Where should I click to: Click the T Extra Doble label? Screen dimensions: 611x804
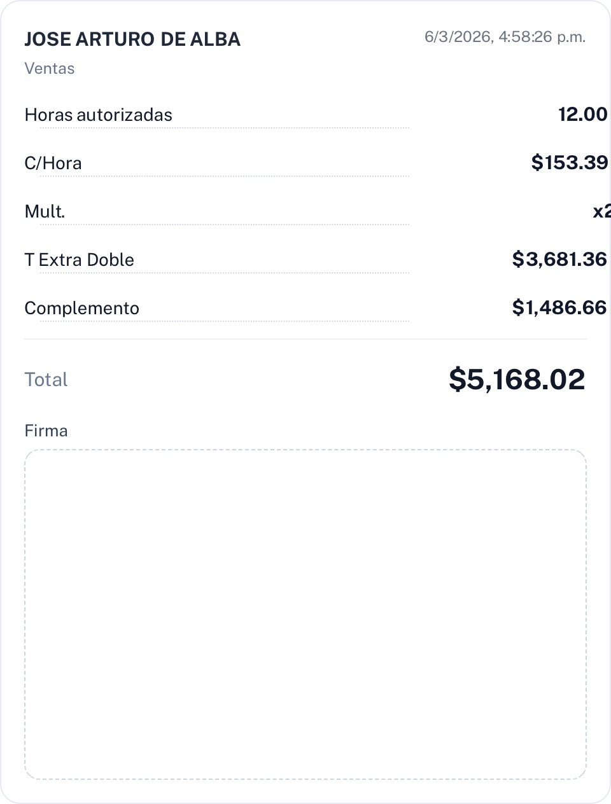point(79,260)
